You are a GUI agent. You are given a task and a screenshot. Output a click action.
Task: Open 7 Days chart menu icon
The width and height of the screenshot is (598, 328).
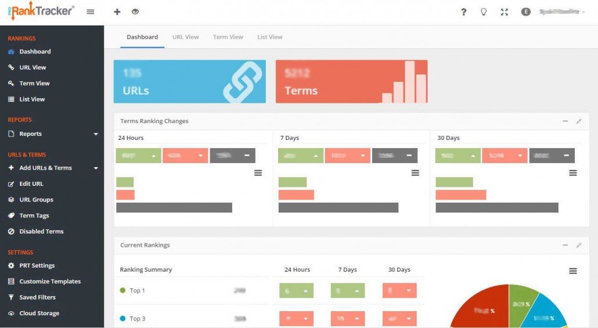click(415, 173)
